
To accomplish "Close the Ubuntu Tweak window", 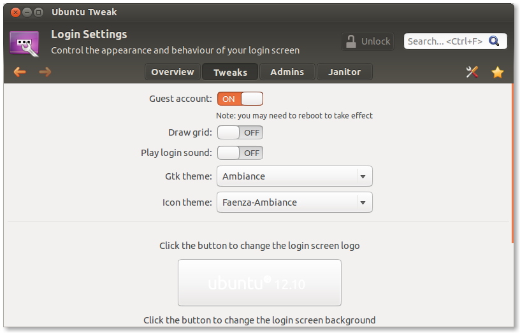I will pos(15,13).
